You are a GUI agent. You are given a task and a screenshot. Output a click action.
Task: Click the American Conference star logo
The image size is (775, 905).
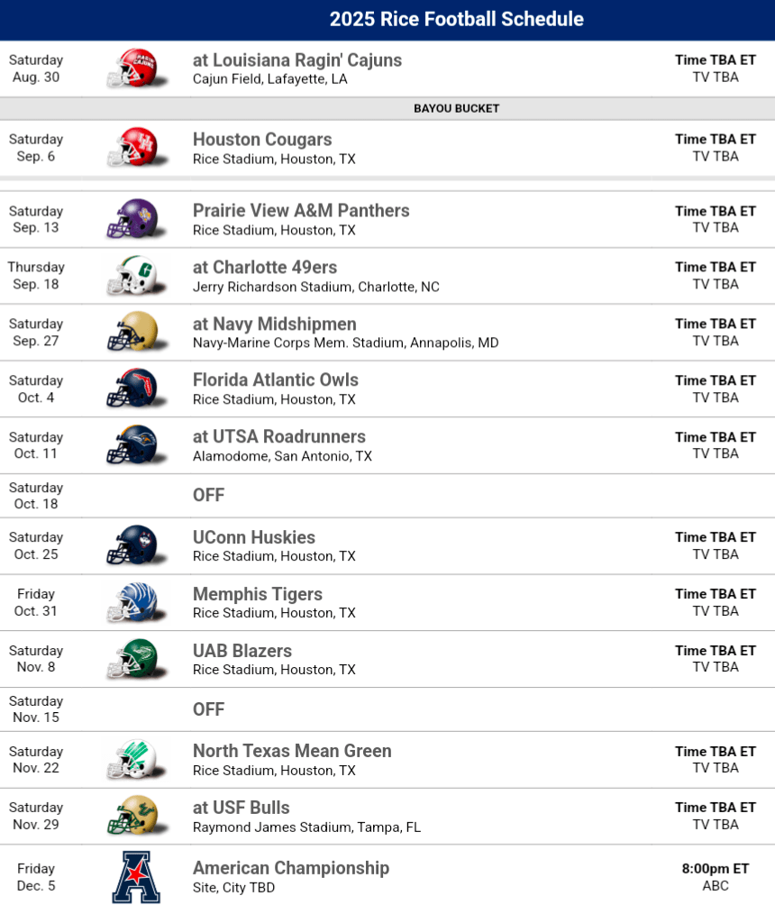[136, 876]
